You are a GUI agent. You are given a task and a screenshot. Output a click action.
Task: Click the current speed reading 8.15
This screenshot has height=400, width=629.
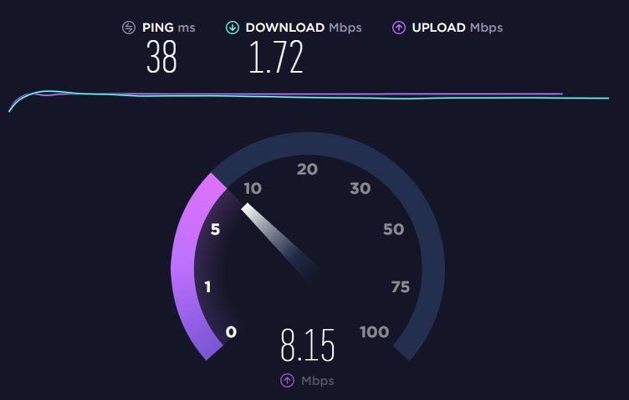307,345
